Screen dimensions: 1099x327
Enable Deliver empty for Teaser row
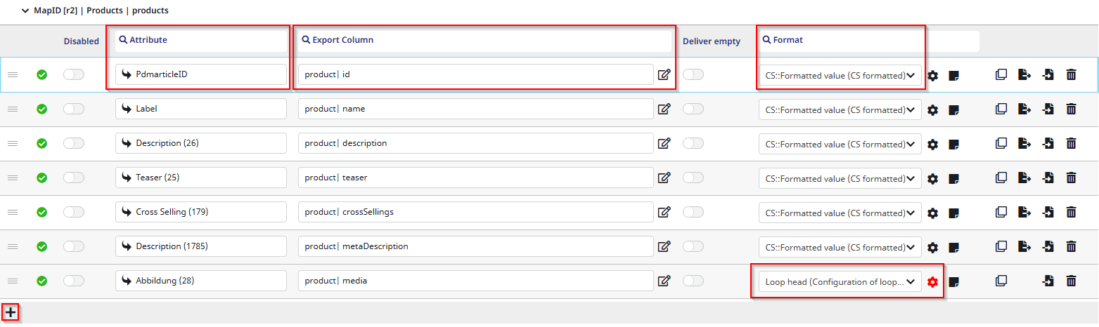693,178
